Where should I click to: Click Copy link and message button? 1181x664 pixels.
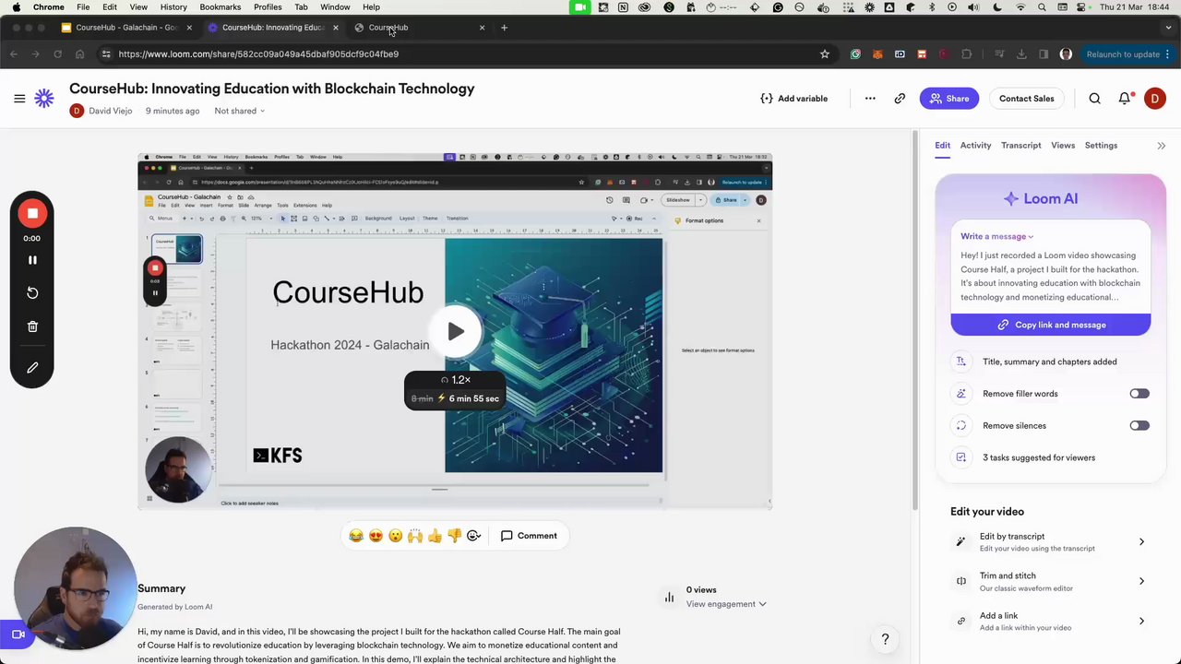click(1051, 326)
